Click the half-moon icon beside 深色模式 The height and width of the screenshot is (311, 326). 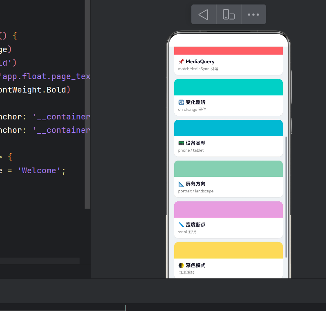181,265
